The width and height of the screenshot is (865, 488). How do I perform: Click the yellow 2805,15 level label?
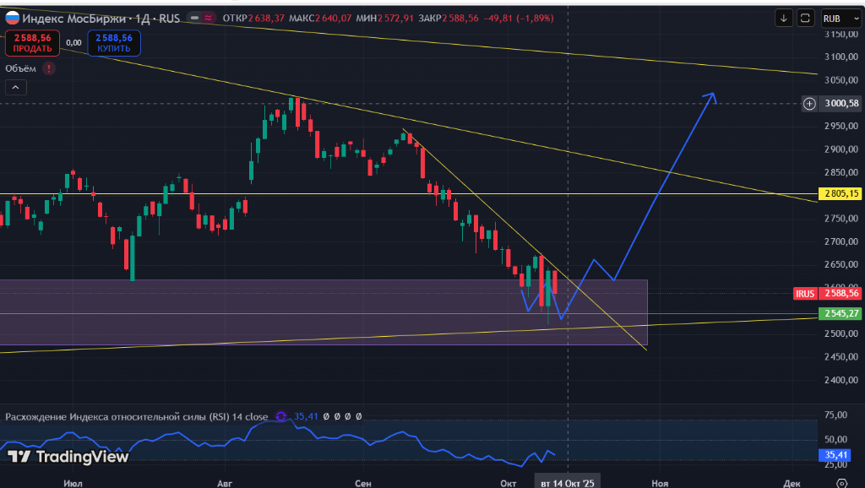[x=840, y=194]
